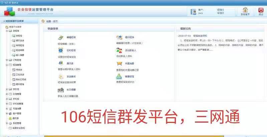Click the 最新公告 panel header
Viewport: 267px width, 137px height.
186,29
